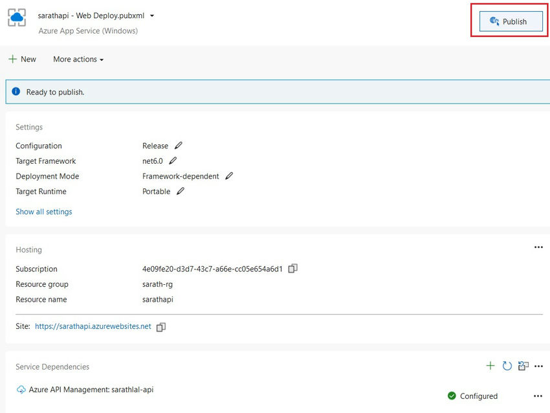This screenshot has width=550, height=413.
Task: Refresh service dependencies with the circular arrow icon
Action: pyautogui.click(x=507, y=366)
